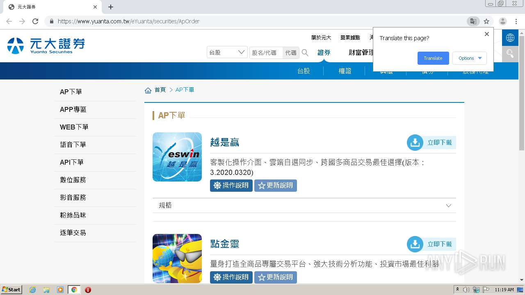Screen dimensions: 525x295
Task: Open 操作說明 for 越是贏
Action: point(231,186)
